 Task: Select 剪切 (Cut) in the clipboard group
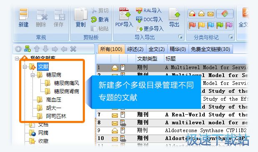pyautogui.click(x=100, y=11)
